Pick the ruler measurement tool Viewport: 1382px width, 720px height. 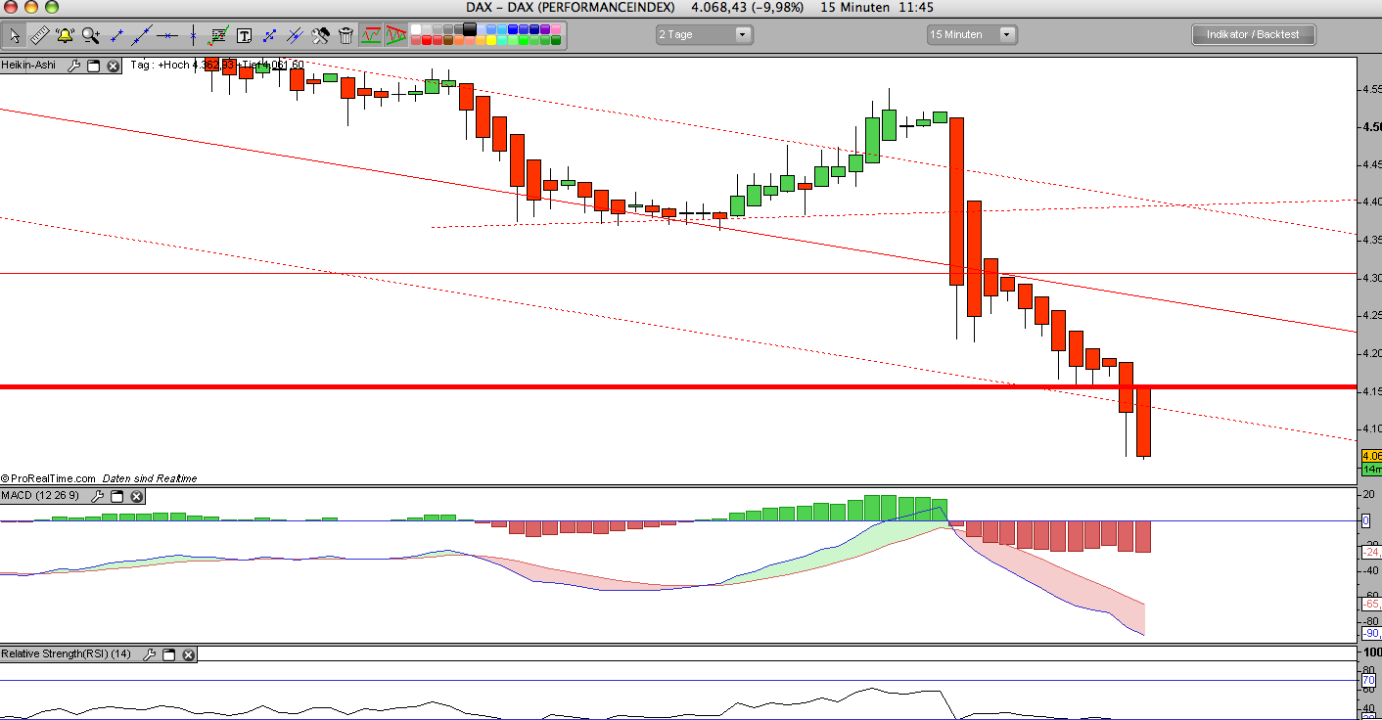pyautogui.click(x=40, y=36)
